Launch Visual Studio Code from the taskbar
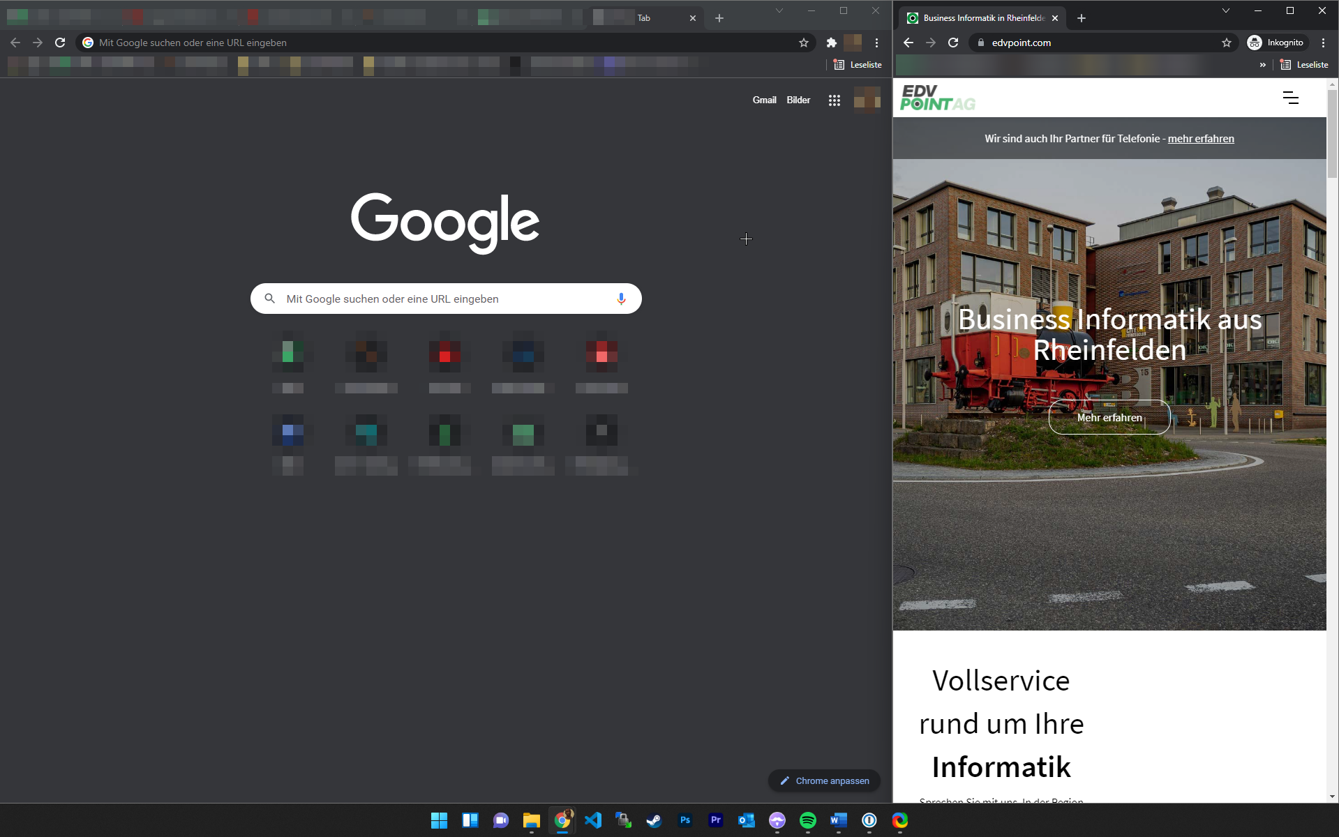 point(593,820)
